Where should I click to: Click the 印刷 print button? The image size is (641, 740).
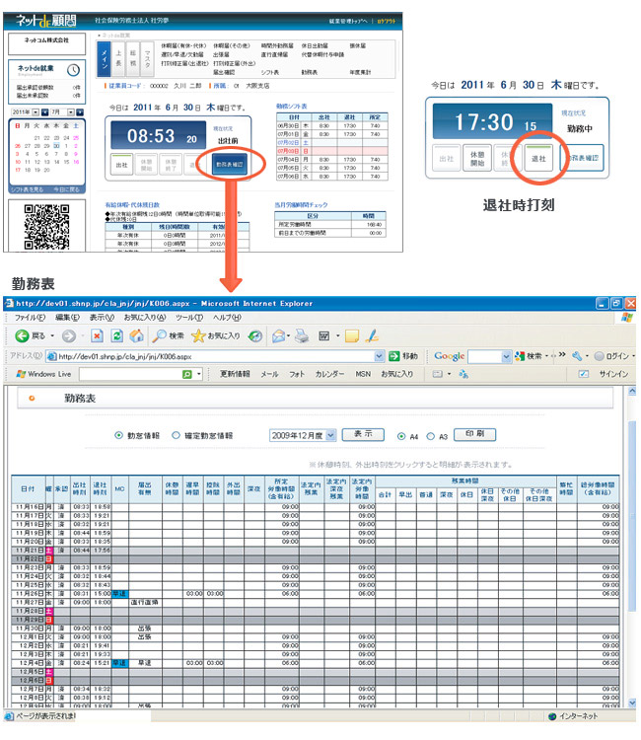coord(474,434)
